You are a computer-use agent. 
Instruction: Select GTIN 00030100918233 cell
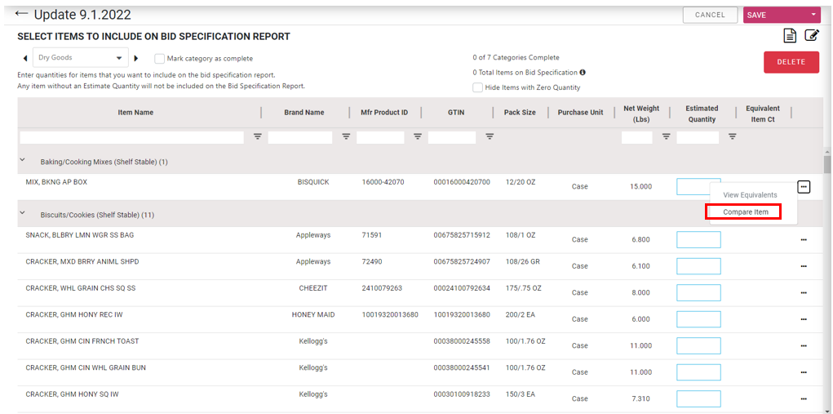click(462, 394)
